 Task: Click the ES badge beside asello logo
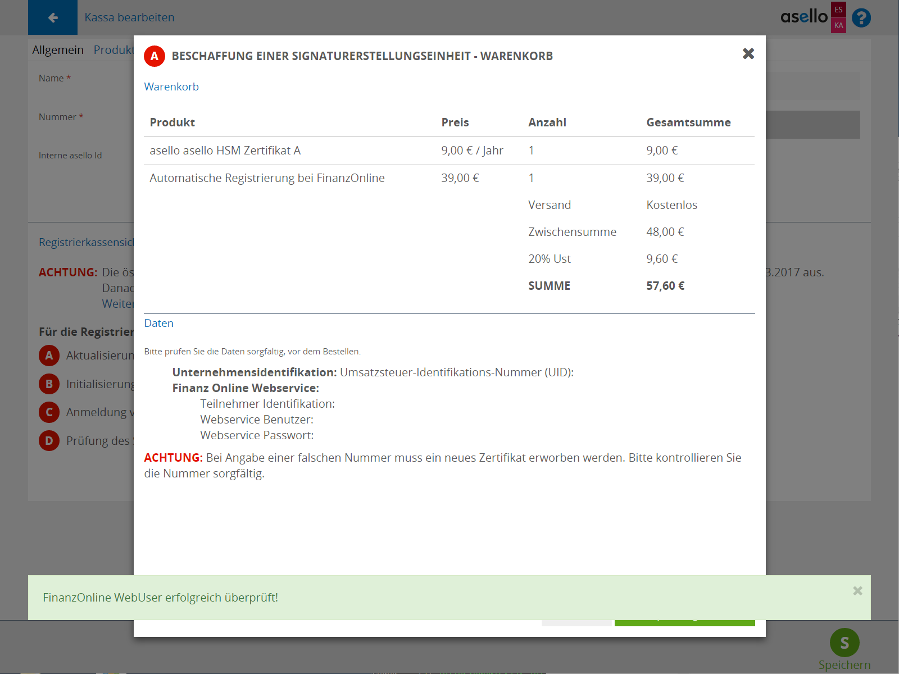click(838, 10)
